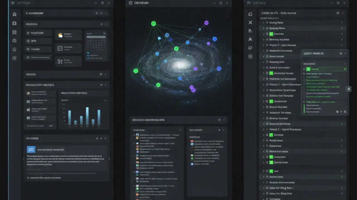Select the flag icon in right window sidebar

[x=250, y=31]
